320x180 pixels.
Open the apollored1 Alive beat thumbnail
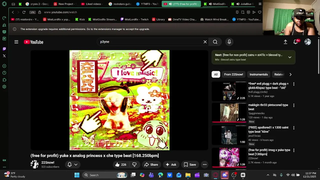coord(229,135)
